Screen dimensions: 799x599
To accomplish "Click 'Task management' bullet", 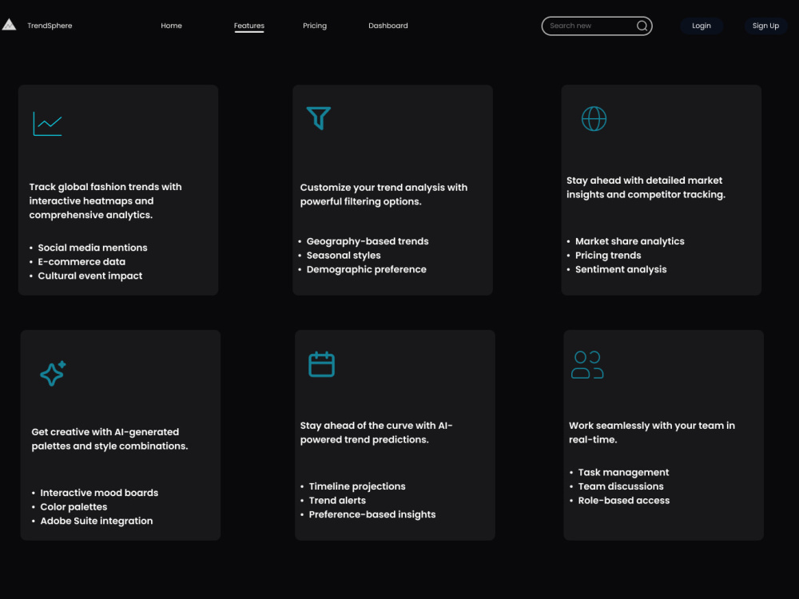I will pos(623,473).
